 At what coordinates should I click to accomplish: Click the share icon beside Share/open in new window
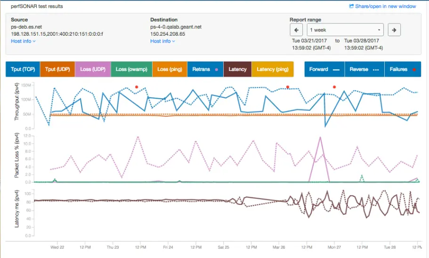coord(351,6)
